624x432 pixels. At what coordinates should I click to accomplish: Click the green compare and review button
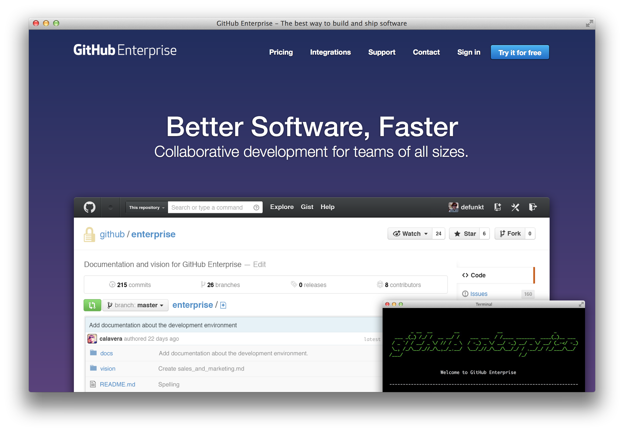92,305
